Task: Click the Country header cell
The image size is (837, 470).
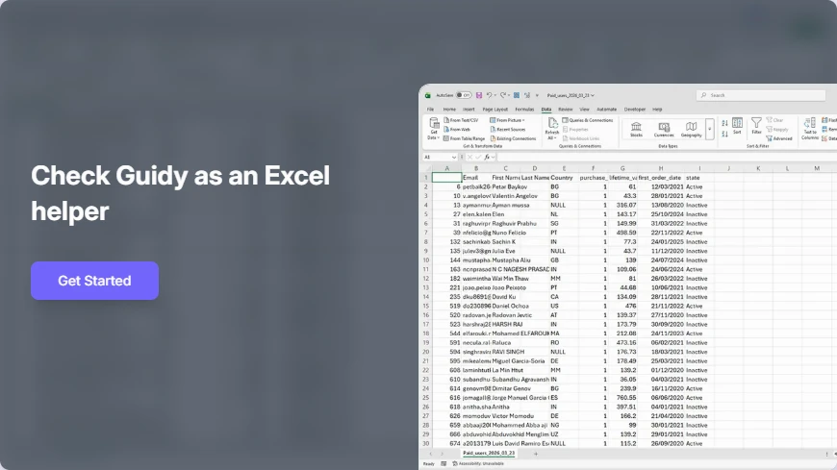Action: (x=564, y=178)
